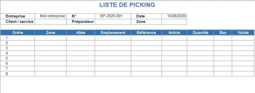Select the Validé column header
The height and width of the screenshot is (93, 255).
[x=243, y=33]
